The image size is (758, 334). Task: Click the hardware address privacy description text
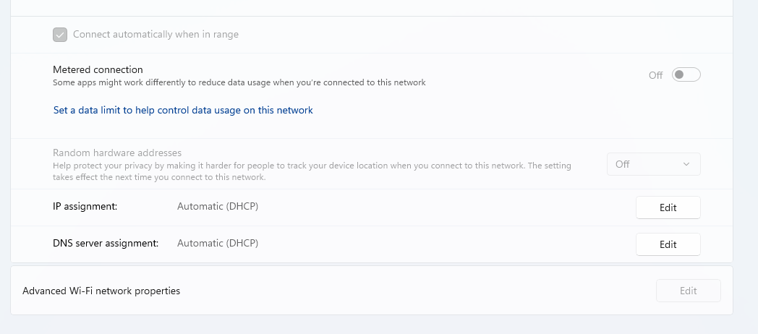pyautogui.click(x=312, y=171)
